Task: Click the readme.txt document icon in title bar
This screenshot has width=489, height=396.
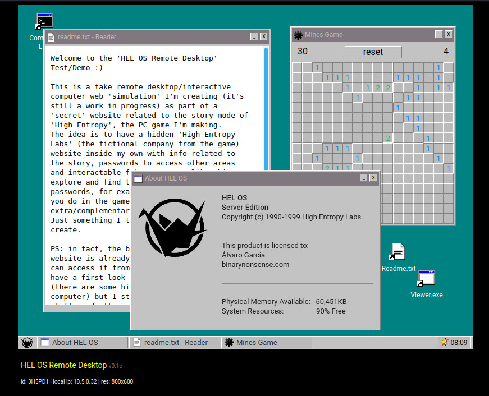Action: (51, 37)
